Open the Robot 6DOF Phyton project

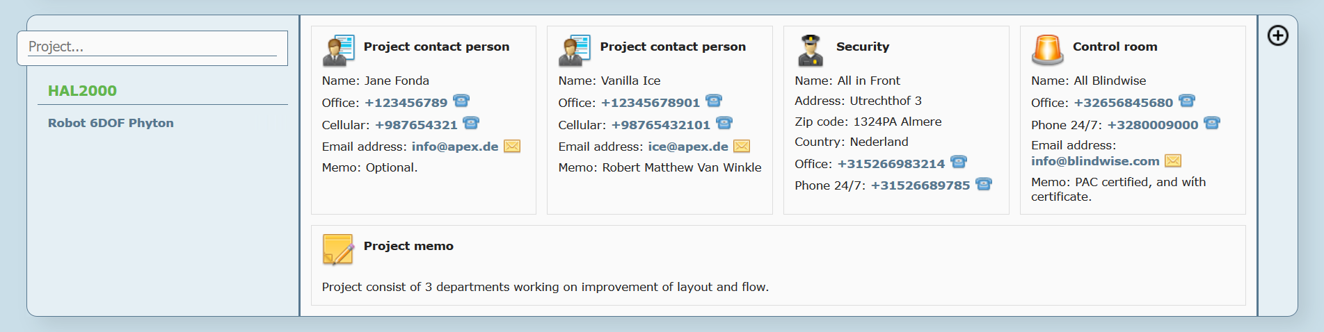point(111,123)
